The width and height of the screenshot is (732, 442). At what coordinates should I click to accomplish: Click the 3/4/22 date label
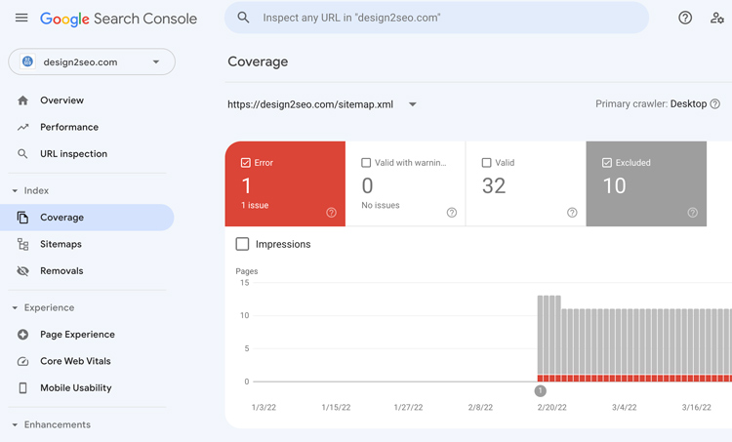click(x=625, y=408)
